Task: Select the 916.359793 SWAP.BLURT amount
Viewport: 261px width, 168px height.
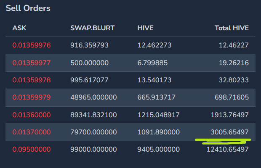Action: pos(89,45)
